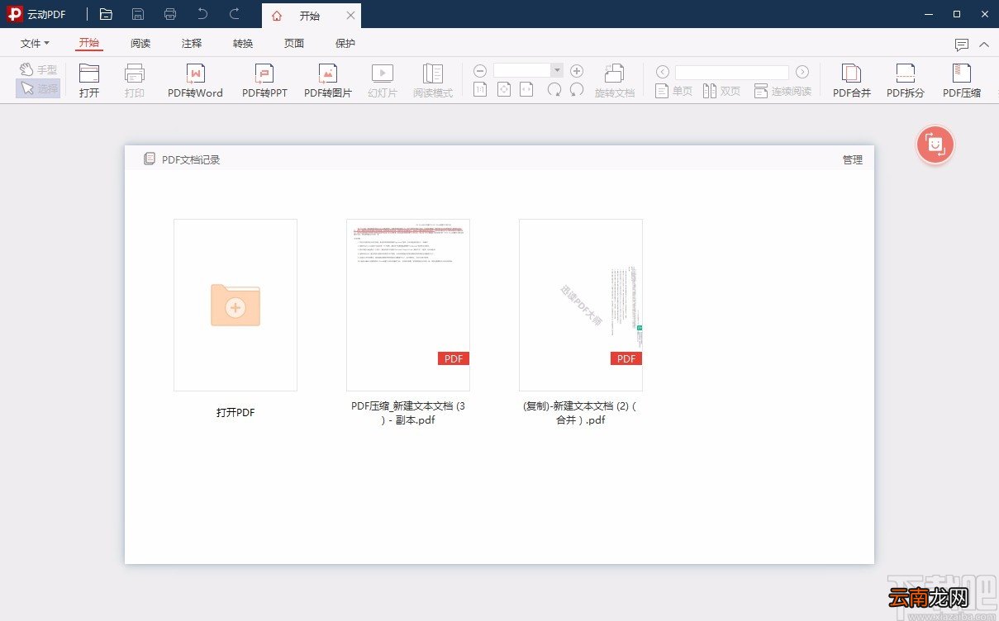Switch to 双页 double page view
This screenshot has height=621, width=999.
pos(721,91)
